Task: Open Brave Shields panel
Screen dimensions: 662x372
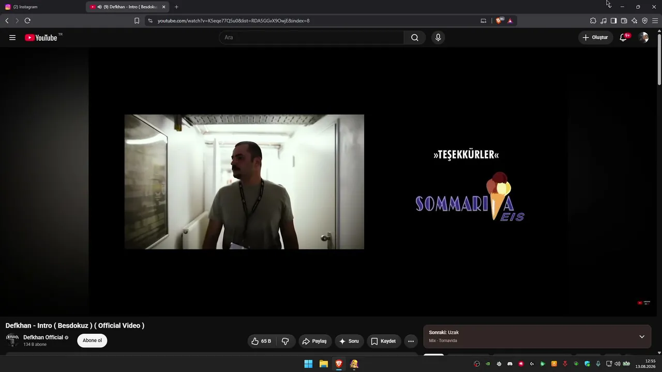Action: [500, 21]
